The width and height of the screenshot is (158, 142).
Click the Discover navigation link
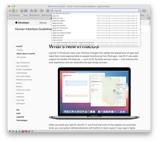(x=43, y=23)
